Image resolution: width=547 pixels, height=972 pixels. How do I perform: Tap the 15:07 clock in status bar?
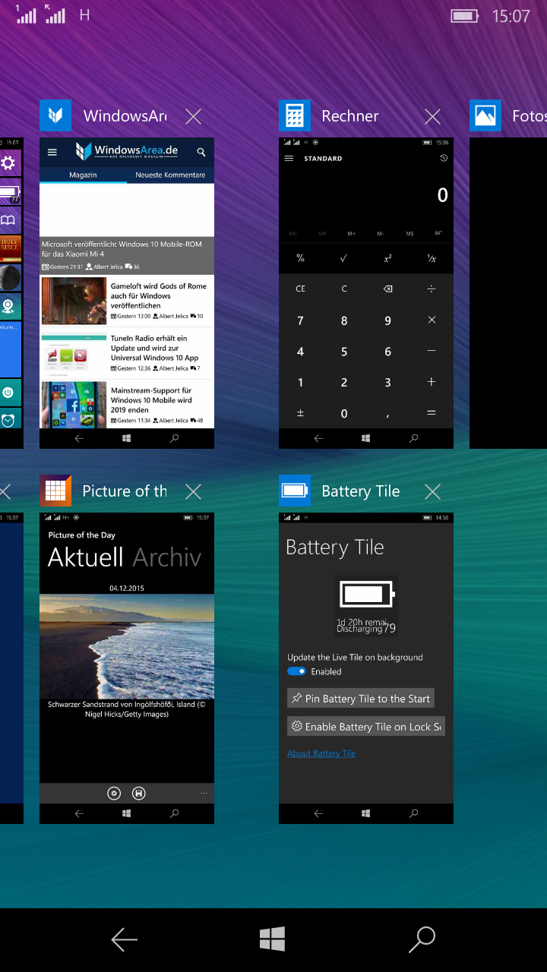(511, 16)
